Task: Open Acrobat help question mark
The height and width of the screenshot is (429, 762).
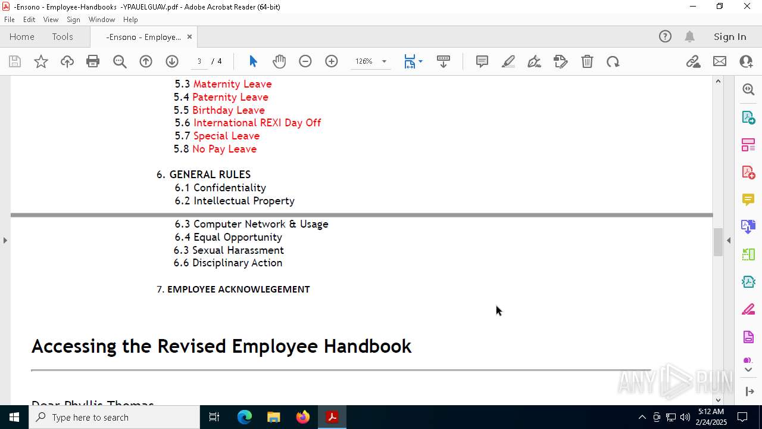Action: click(x=665, y=37)
